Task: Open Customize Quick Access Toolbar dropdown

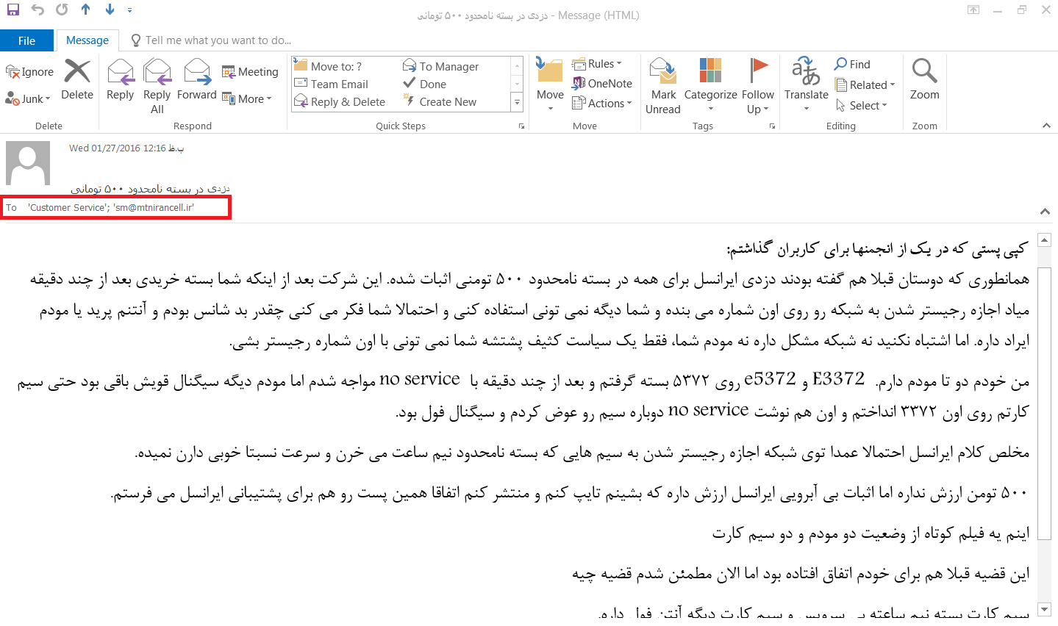Action: (130, 10)
